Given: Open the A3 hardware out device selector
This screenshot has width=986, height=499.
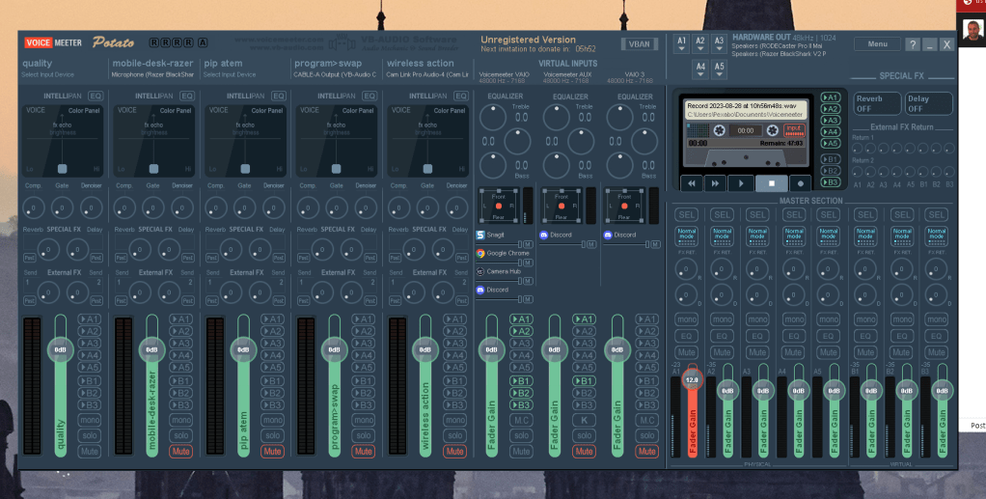Looking at the screenshot, I should (720, 44).
